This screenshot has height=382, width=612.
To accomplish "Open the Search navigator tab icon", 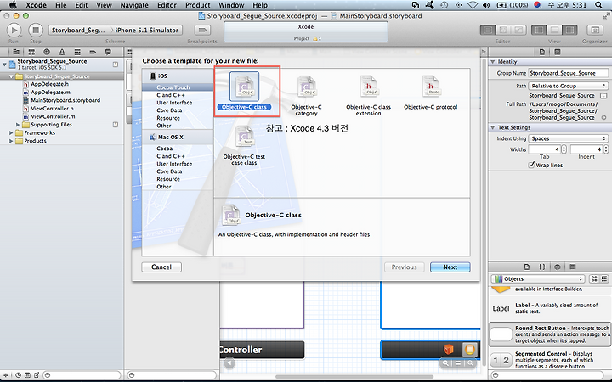I will 47,52.
